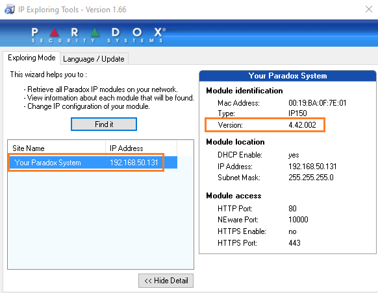Click the HTTPS Enable: label
The image size is (378, 293).
click(242, 231)
